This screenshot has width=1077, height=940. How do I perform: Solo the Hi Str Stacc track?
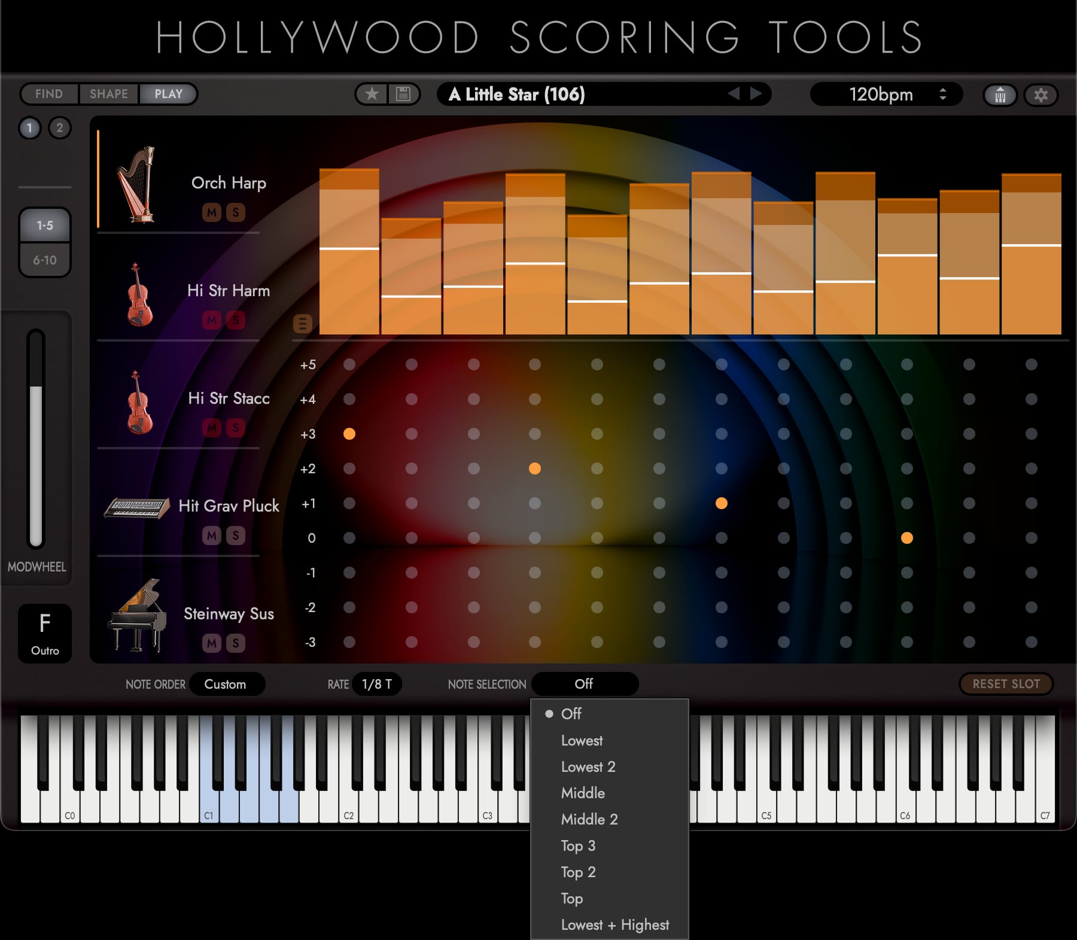click(236, 428)
